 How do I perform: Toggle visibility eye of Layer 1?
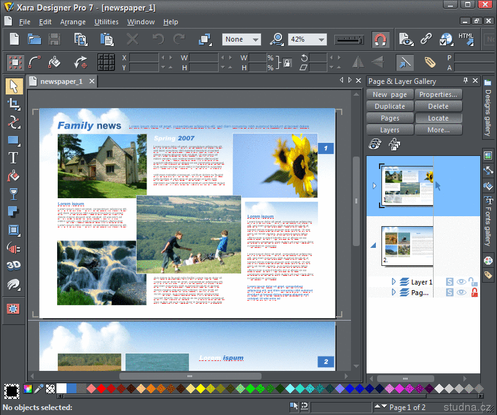pos(462,282)
